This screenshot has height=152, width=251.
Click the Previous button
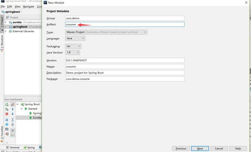tap(181, 149)
